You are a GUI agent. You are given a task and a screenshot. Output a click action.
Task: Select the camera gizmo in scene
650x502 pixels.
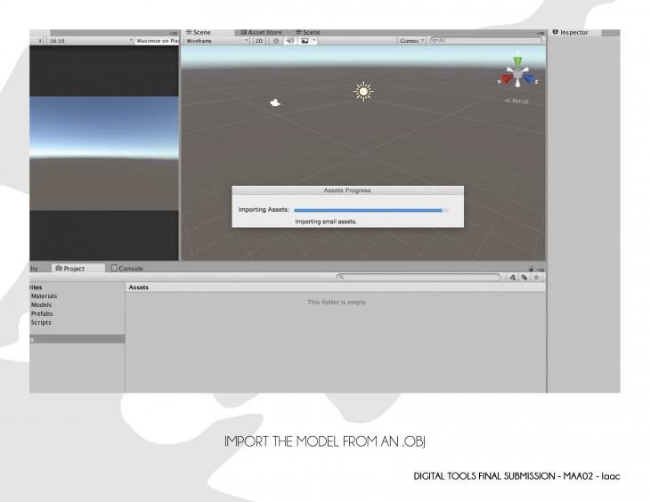pyautogui.click(x=275, y=102)
